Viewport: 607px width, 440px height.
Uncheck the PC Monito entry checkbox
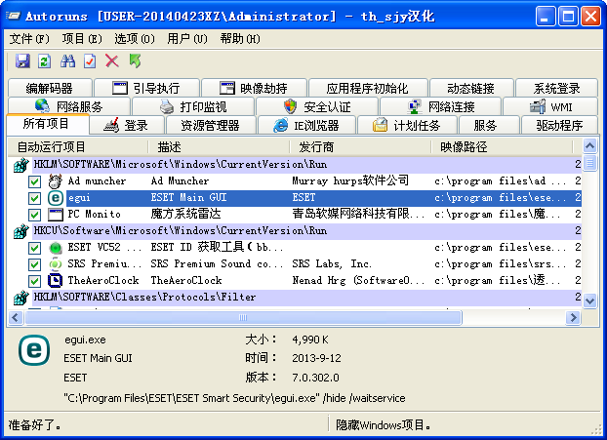pos(34,215)
